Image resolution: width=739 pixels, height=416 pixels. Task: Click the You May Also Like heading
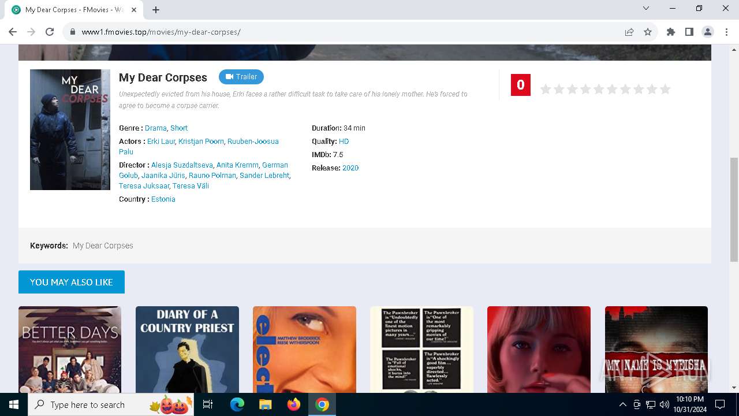pos(72,282)
